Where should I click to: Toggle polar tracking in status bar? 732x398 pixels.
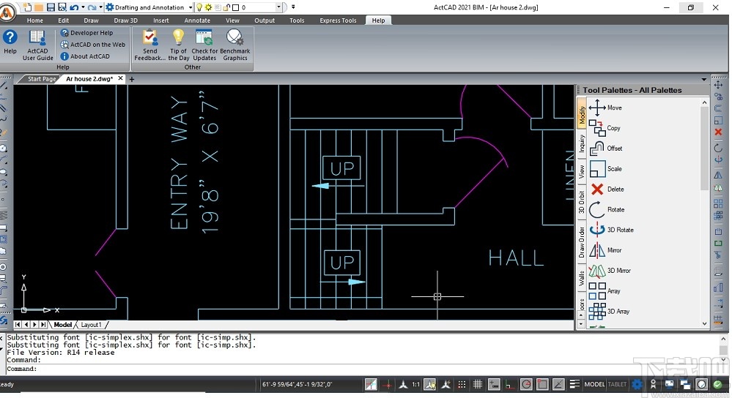tap(526, 385)
